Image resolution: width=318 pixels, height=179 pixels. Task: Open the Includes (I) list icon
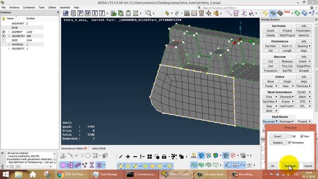[x=102, y=13]
